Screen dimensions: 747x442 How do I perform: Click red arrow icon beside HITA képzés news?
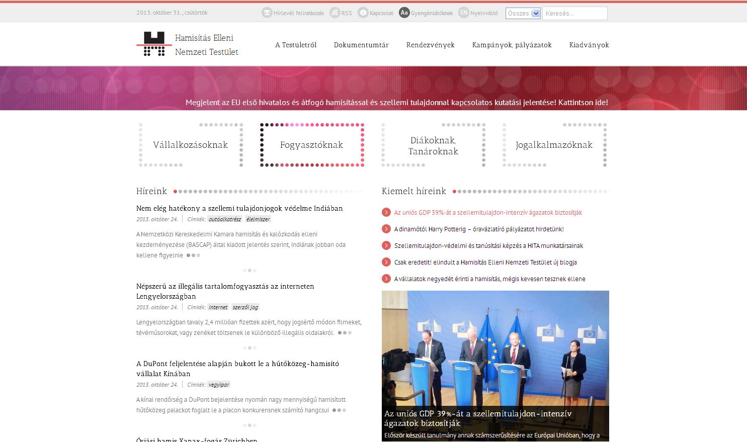[386, 246]
